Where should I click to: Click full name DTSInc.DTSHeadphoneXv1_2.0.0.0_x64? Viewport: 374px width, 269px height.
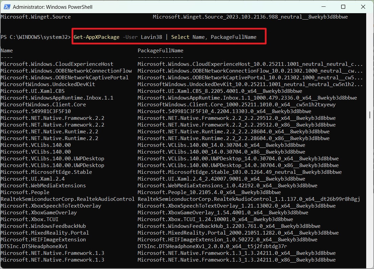pyautogui.click(x=212, y=246)
